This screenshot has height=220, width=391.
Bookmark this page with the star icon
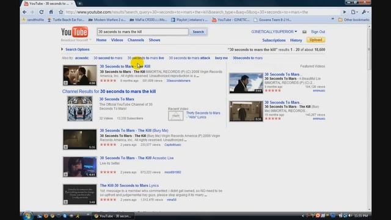coord(60,12)
